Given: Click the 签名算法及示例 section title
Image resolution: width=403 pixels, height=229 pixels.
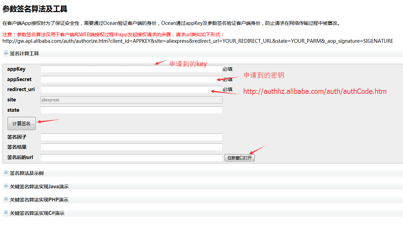Looking at the screenshot, I should (x=27, y=173).
